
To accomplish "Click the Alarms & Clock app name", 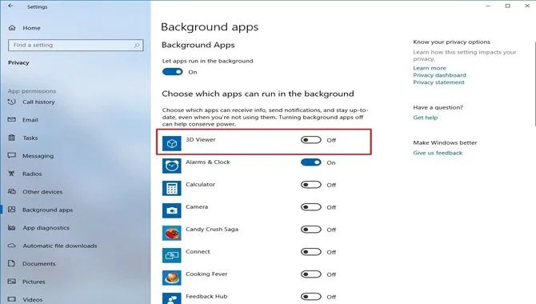I will [x=208, y=162].
